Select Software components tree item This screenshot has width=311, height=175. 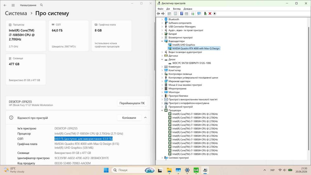point(180,23)
